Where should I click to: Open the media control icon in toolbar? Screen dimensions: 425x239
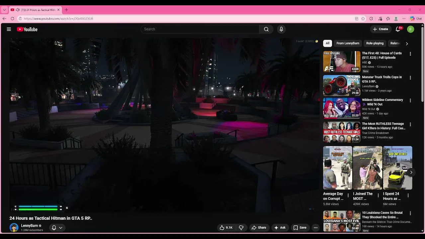click(x=380, y=19)
